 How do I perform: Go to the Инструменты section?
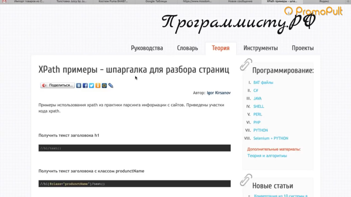click(261, 48)
